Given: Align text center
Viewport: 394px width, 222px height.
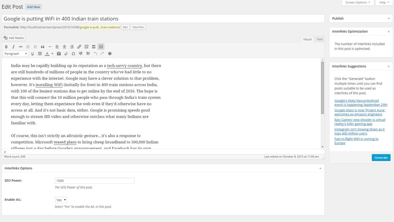Looking at the screenshot, I should tap(65, 47).
